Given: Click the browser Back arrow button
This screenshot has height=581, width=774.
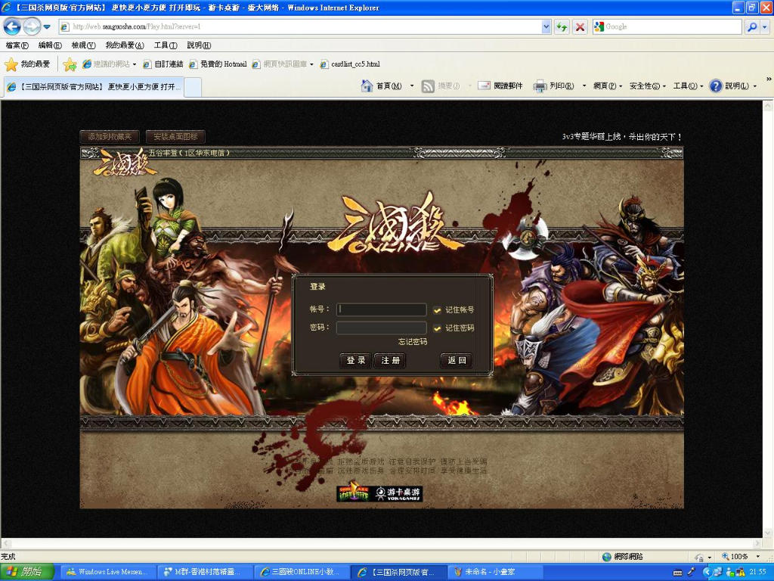Looking at the screenshot, I should (x=12, y=26).
